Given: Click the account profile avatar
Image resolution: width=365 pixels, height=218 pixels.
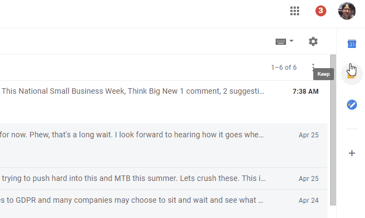Looking at the screenshot, I should [347, 11].
